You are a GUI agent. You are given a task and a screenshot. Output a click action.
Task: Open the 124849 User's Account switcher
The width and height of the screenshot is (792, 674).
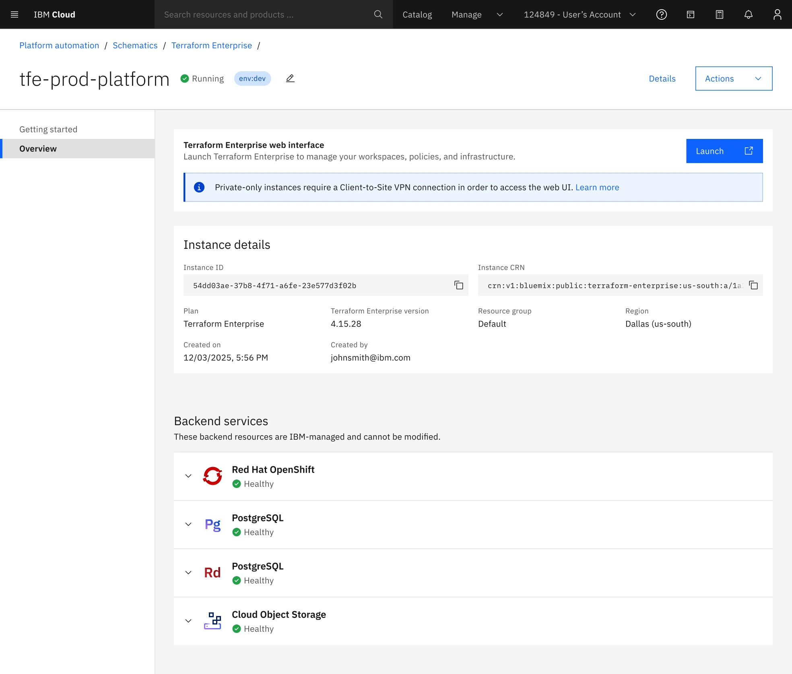(580, 14)
